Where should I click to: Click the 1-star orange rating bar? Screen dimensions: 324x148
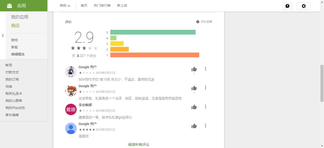point(154,55)
